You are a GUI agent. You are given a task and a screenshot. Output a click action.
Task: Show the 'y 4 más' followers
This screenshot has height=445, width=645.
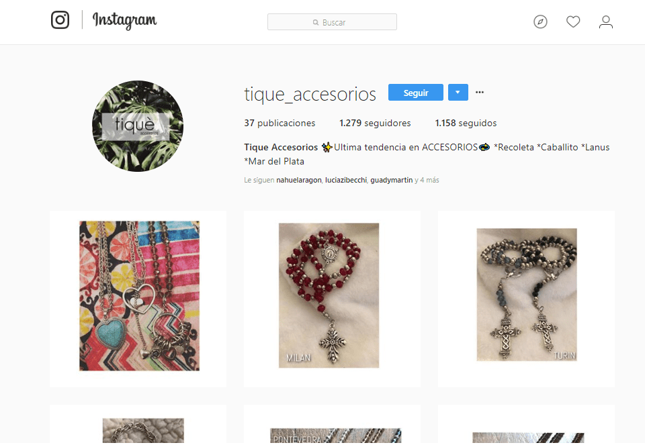pyautogui.click(x=427, y=180)
